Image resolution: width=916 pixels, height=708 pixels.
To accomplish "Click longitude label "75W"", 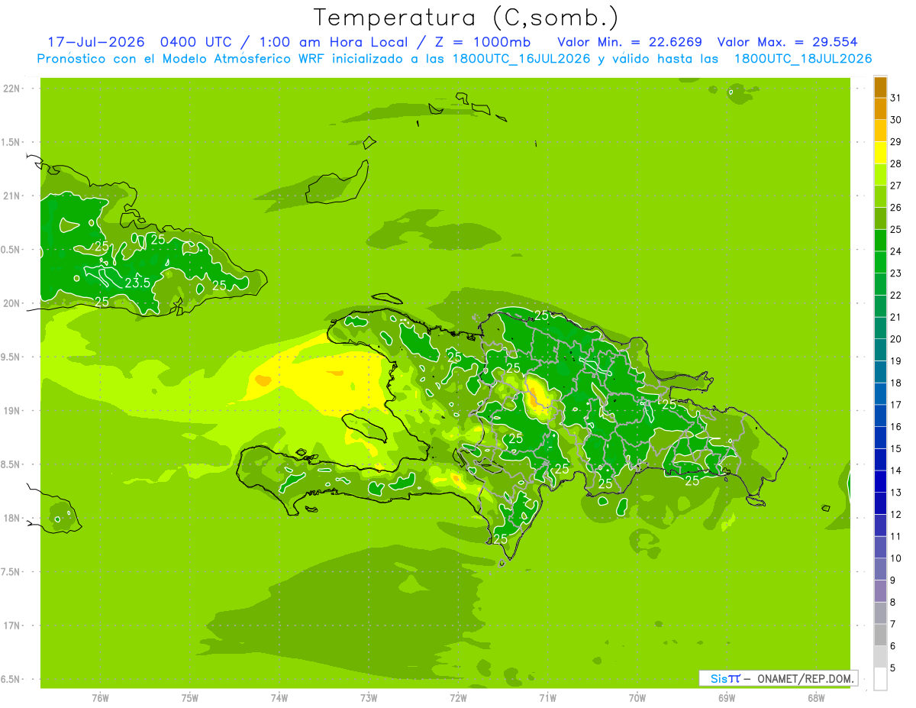I will (189, 698).
